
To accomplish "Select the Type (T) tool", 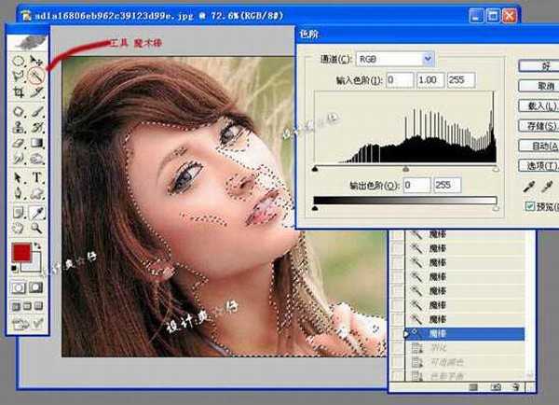I will click(37, 177).
